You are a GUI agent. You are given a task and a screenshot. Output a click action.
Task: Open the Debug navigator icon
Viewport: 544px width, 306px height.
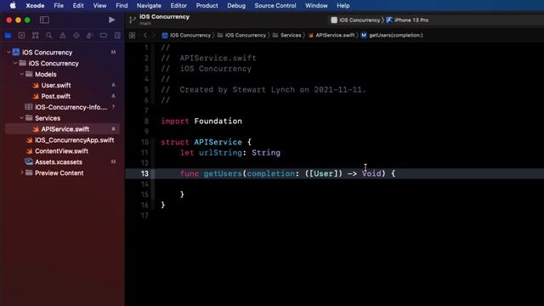coord(90,36)
